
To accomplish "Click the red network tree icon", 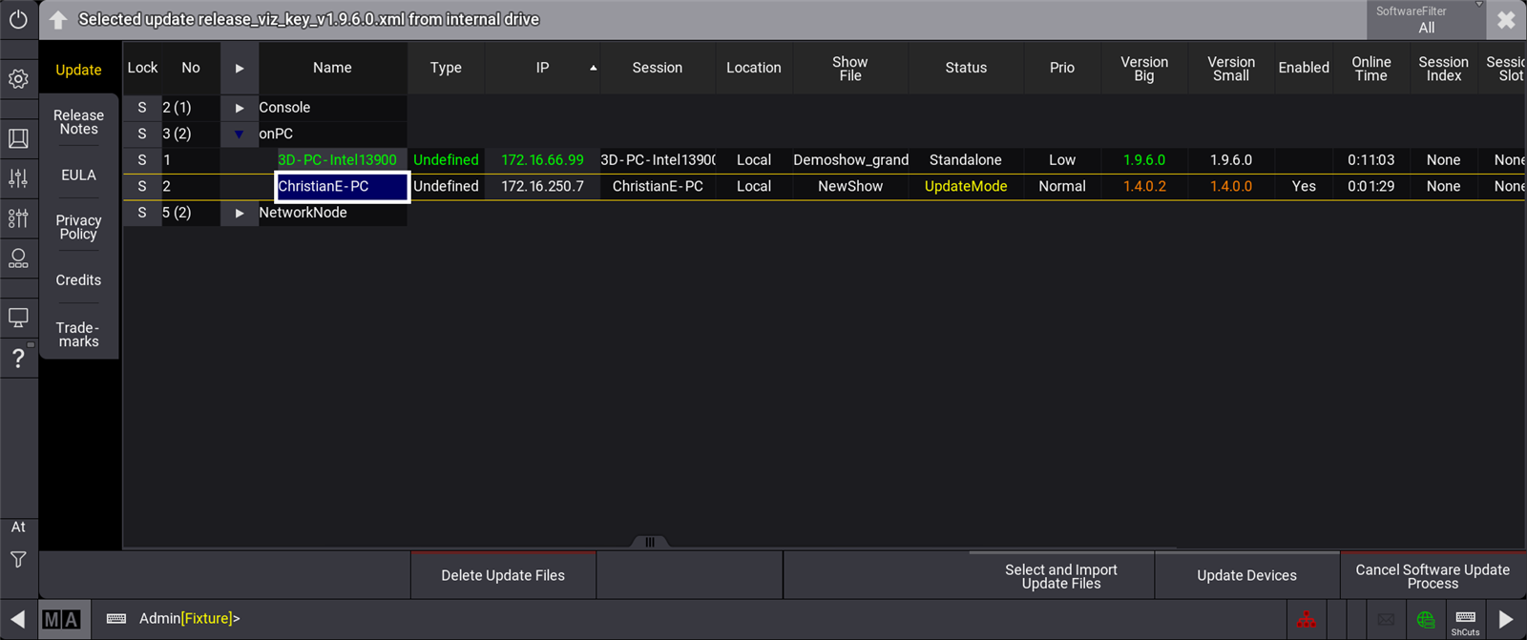I will point(1307,619).
